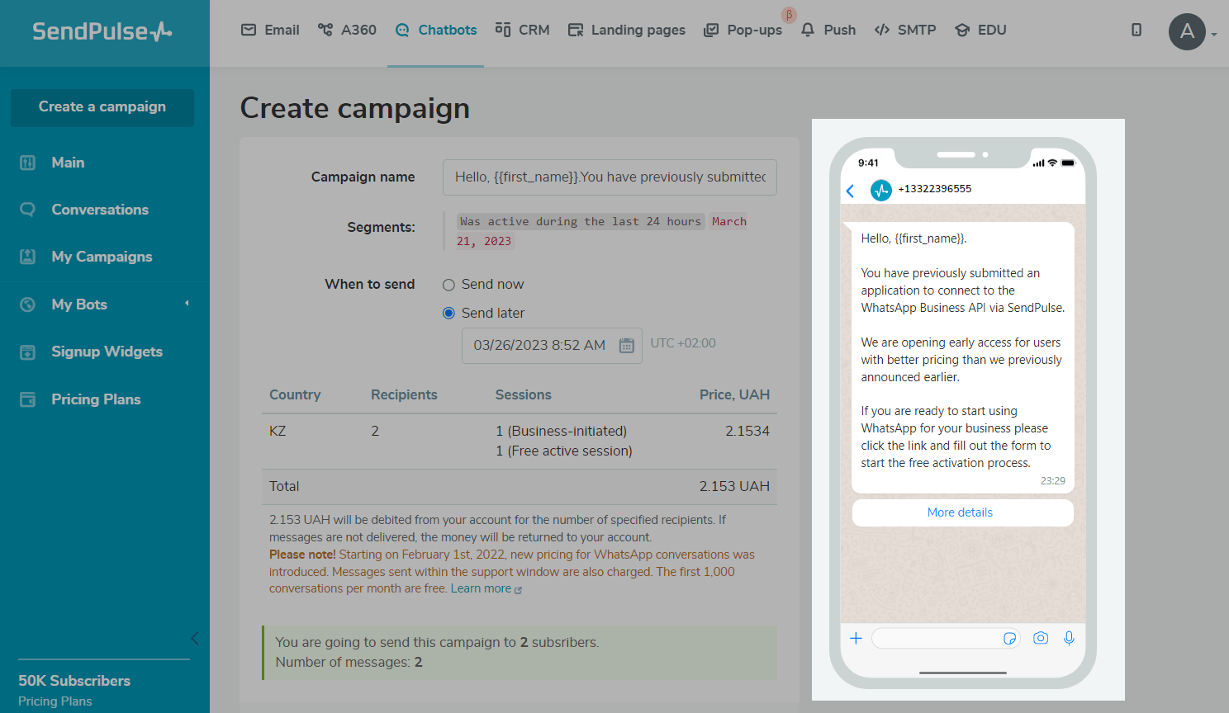Click the Campaign name input field
1229x713 pixels.
[x=610, y=177]
